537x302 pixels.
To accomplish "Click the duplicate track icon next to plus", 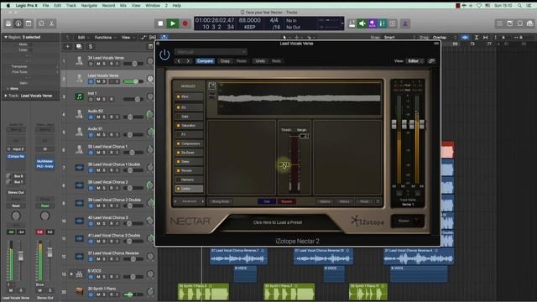I will (79, 46).
